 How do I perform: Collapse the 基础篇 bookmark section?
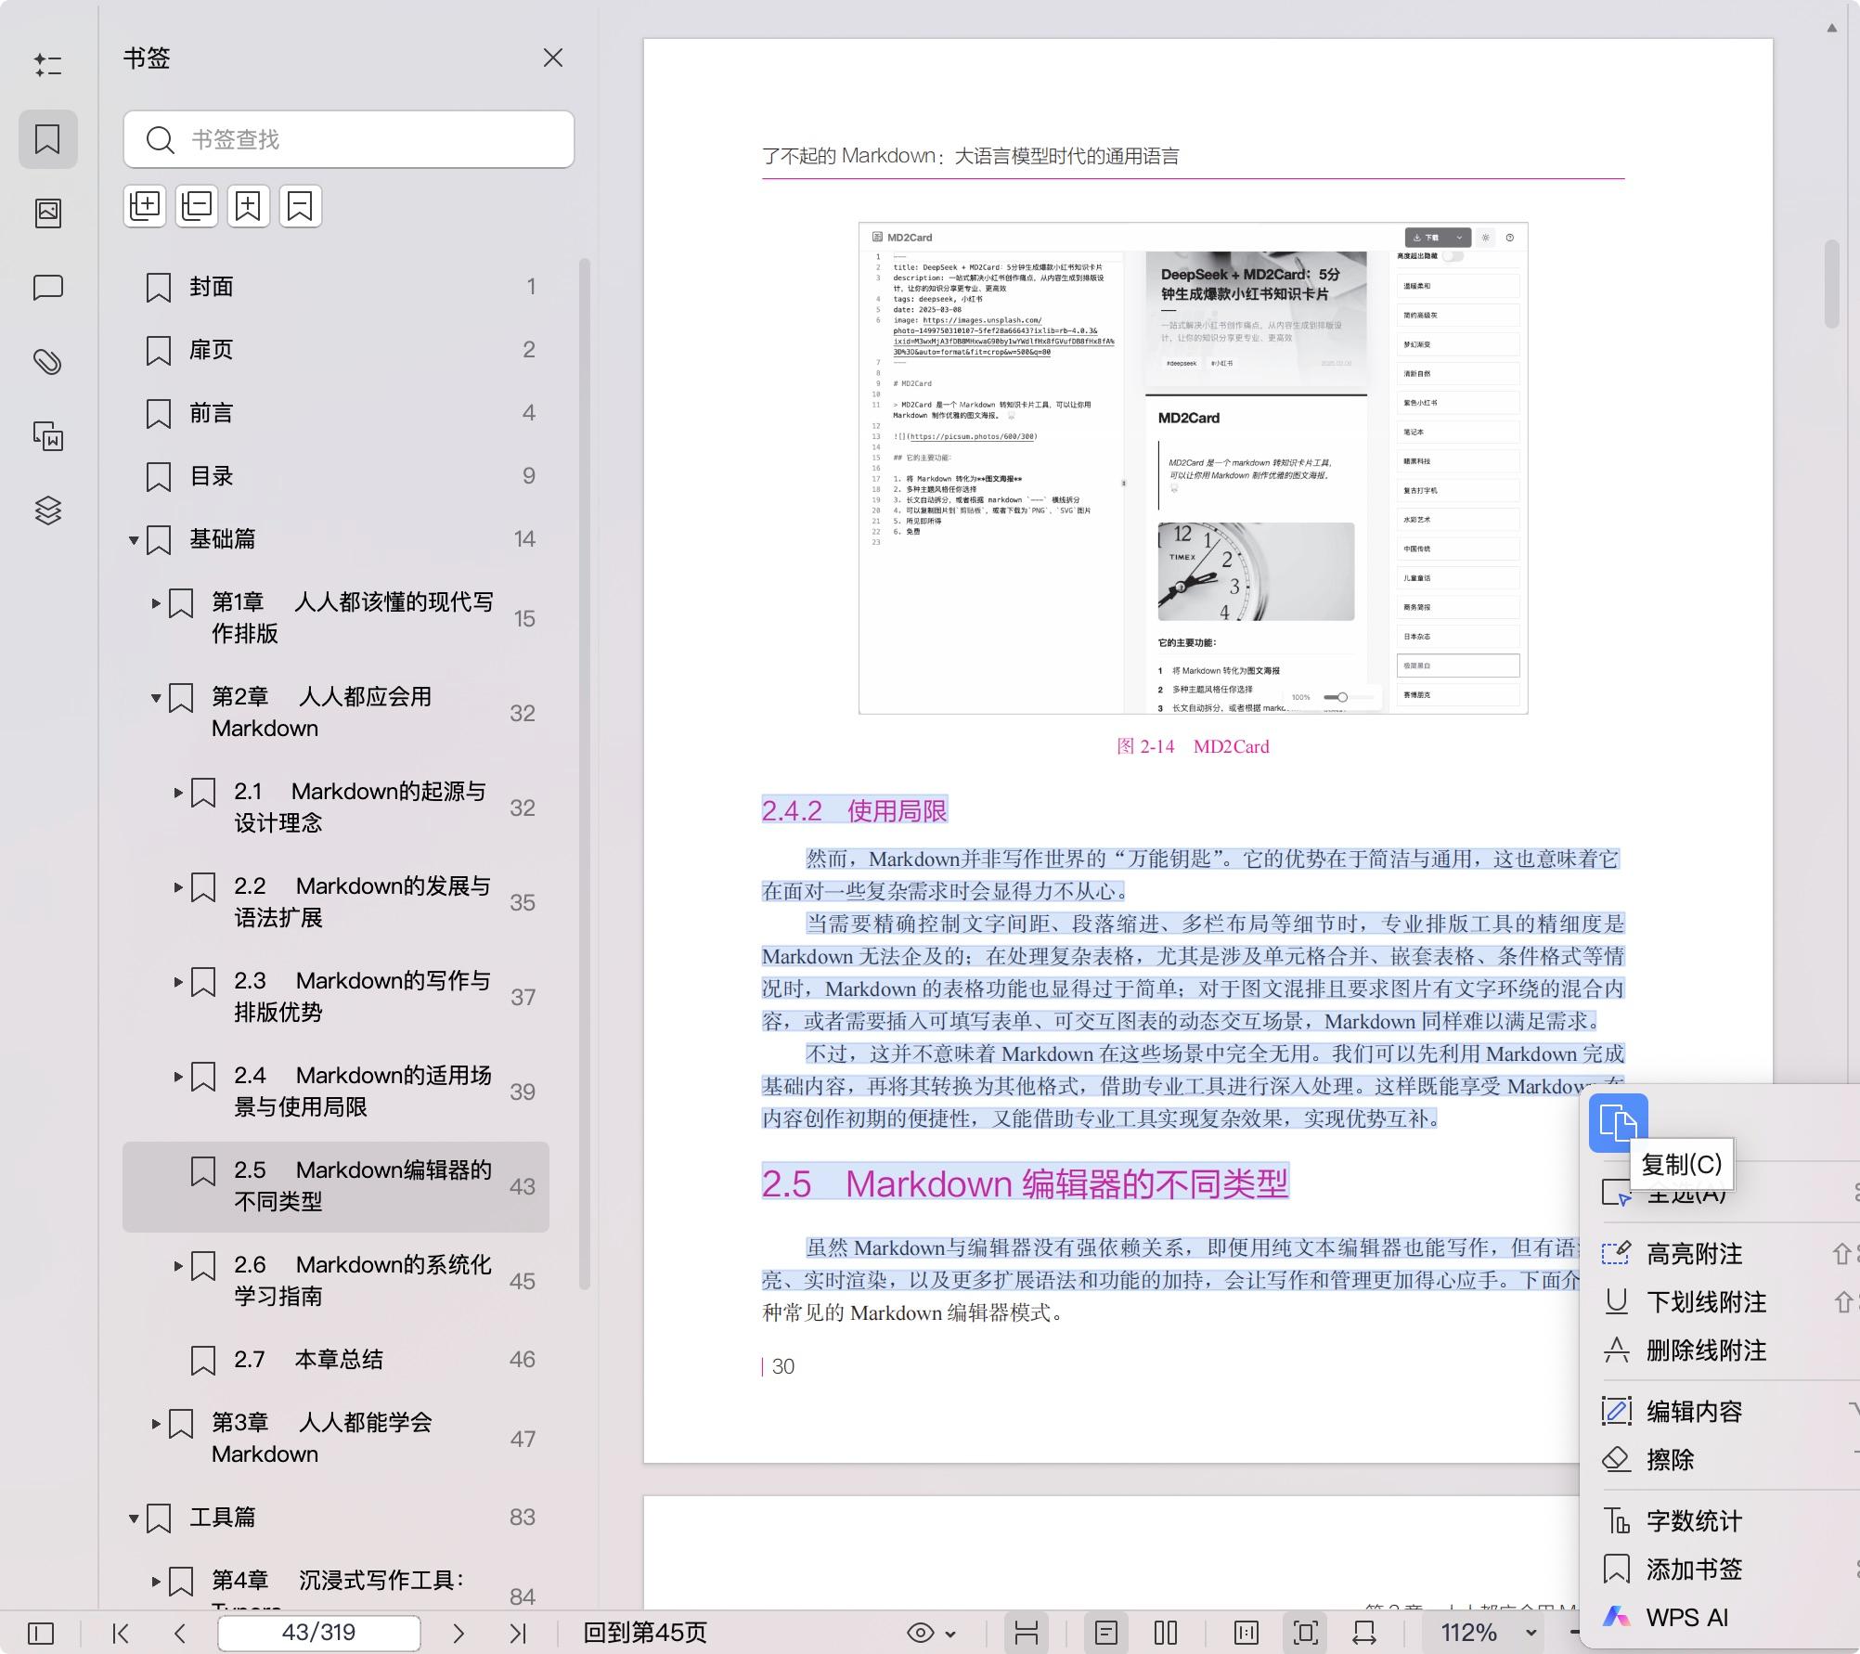point(133,539)
